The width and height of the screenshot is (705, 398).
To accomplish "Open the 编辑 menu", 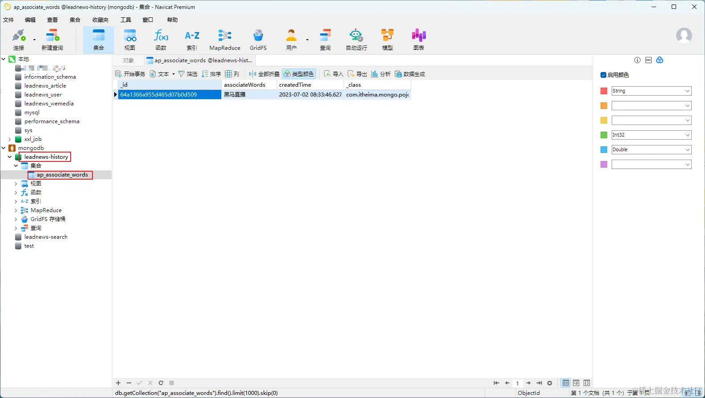I will [30, 20].
